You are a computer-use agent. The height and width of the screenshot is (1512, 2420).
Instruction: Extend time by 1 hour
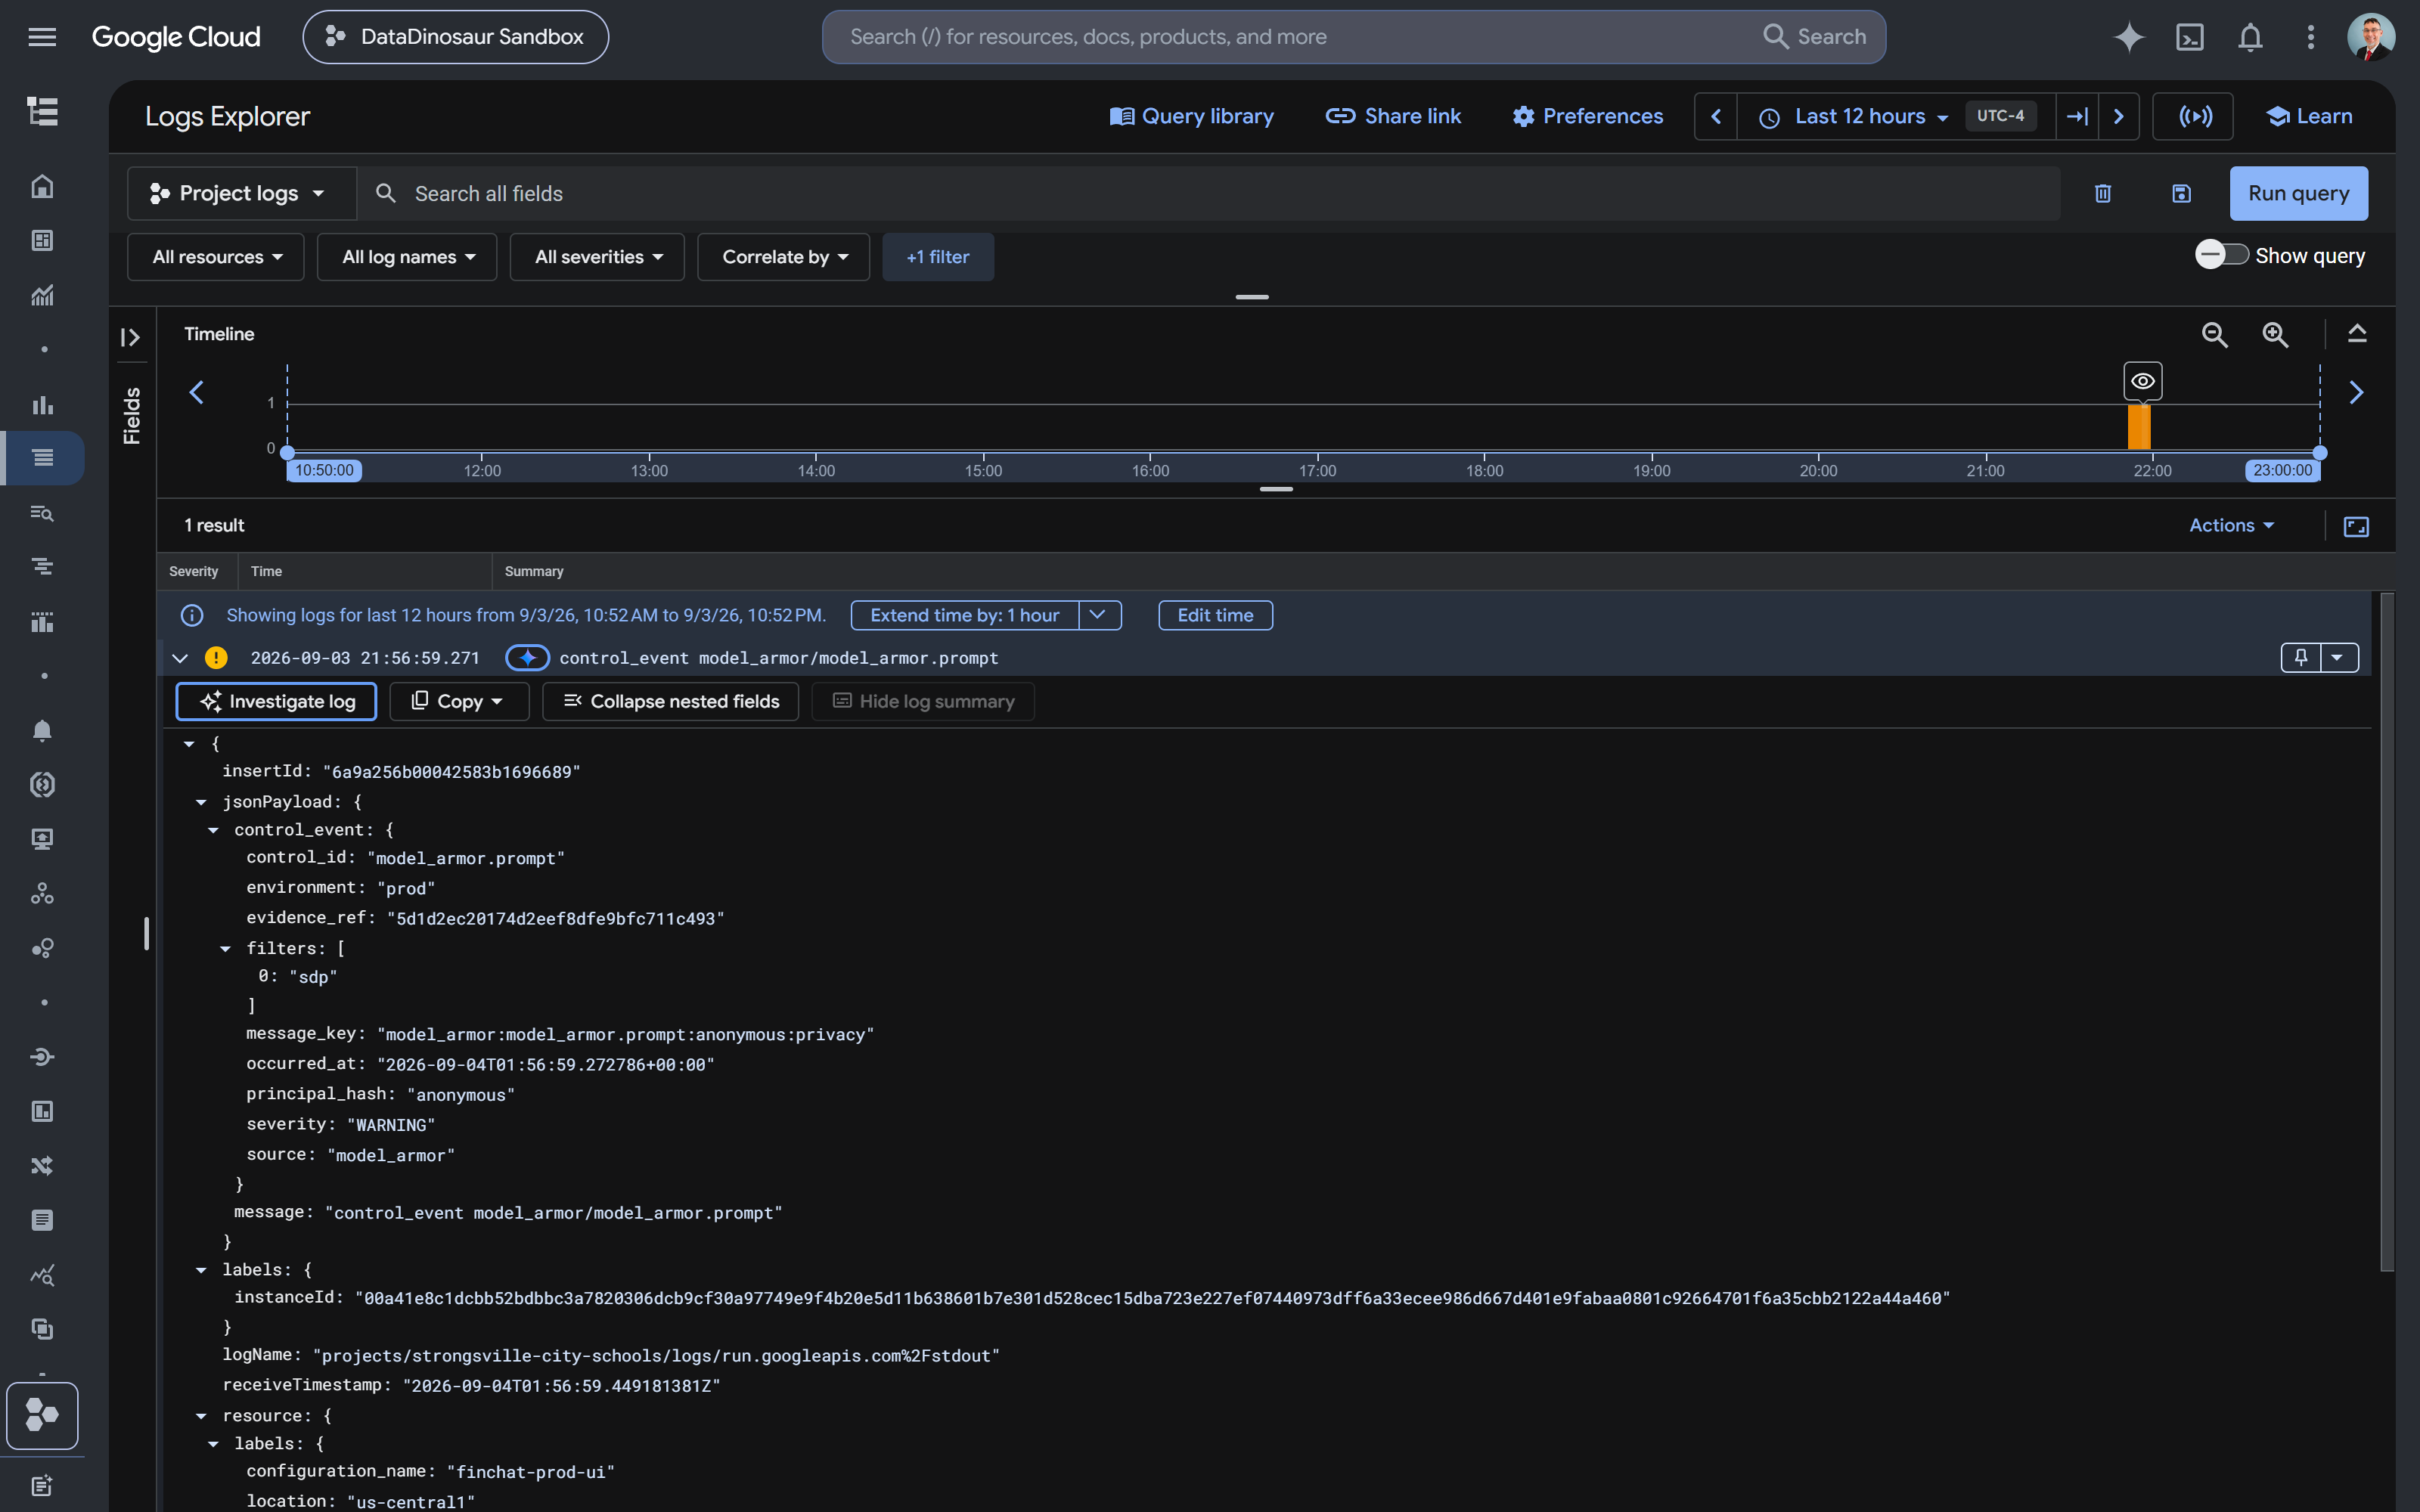click(x=965, y=615)
